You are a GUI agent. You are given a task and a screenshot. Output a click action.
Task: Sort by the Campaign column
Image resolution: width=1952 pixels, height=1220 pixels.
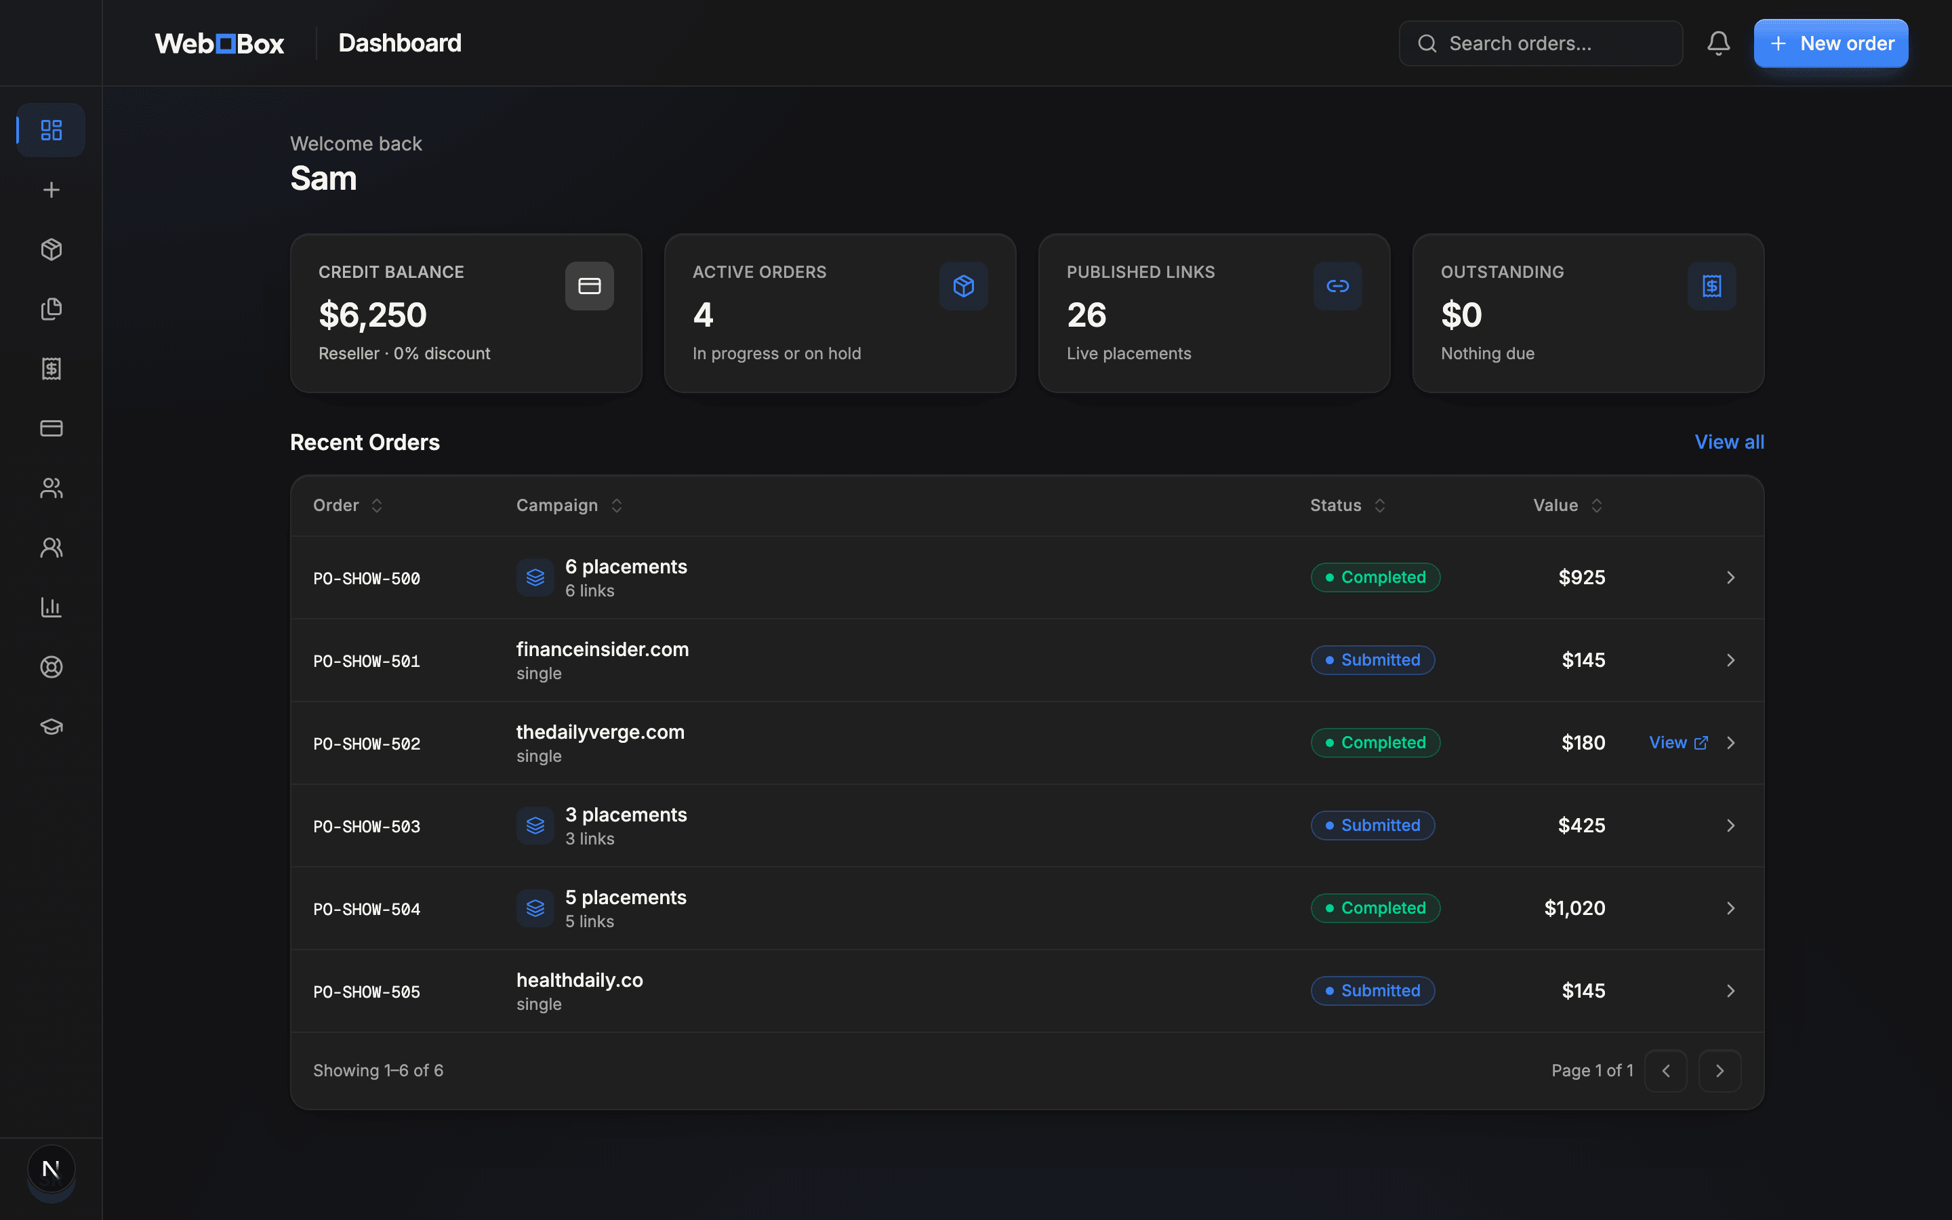pos(569,505)
